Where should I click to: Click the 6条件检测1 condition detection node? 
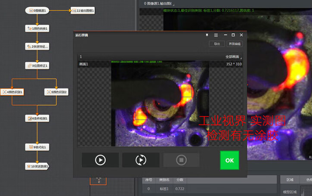(x=37, y=118)
